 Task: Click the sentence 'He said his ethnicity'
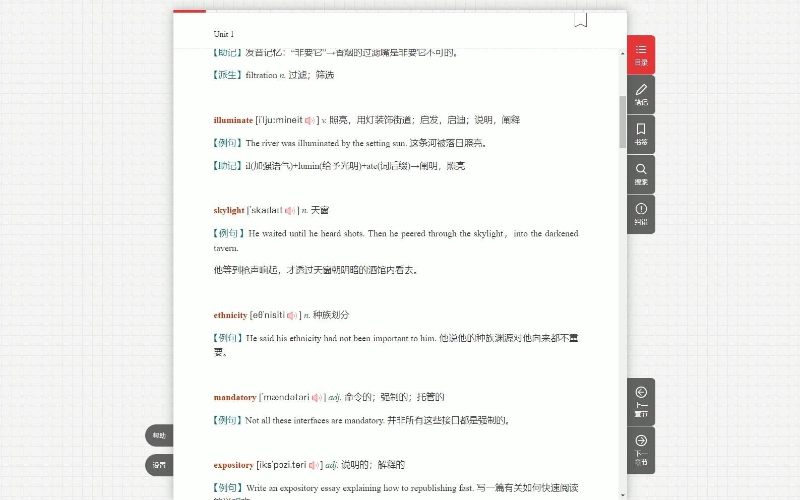coord(341,338)
